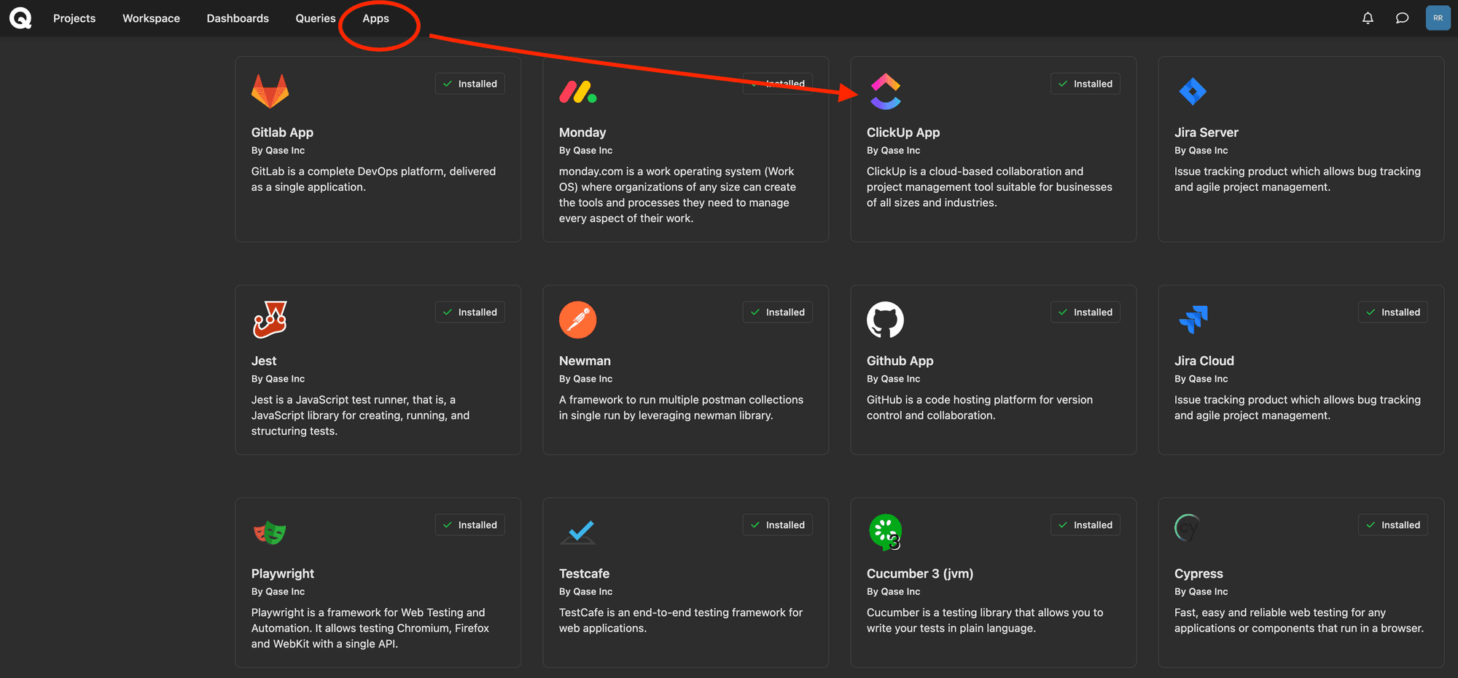1458x678 pixels.
Task: Open the Dashboards section
Action: [238, 18]
